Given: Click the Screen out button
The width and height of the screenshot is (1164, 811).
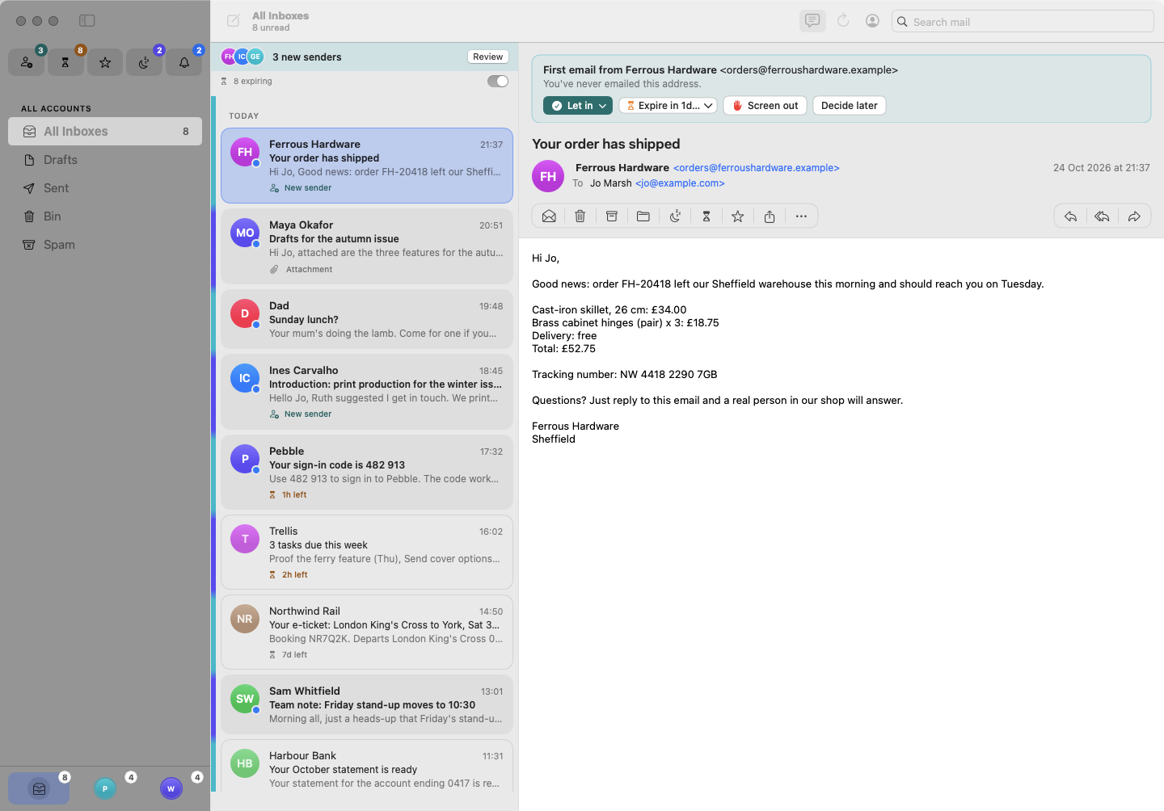Looking at the screenshot, I should [765, 106].
